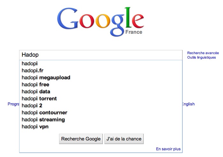Click the English language link
Viewport: 223px width, 157px height.
188,104
